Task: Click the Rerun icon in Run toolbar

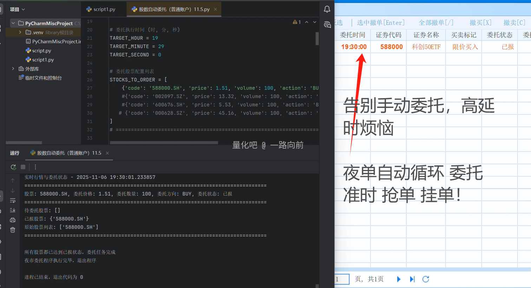Action: pyautogui.click(x=13, y=167)
